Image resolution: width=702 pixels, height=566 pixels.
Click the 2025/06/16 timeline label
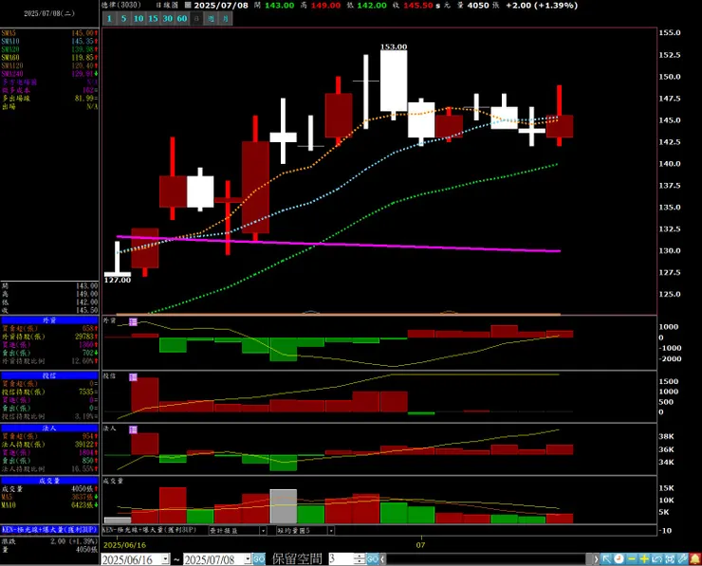(x=124, y=545)
